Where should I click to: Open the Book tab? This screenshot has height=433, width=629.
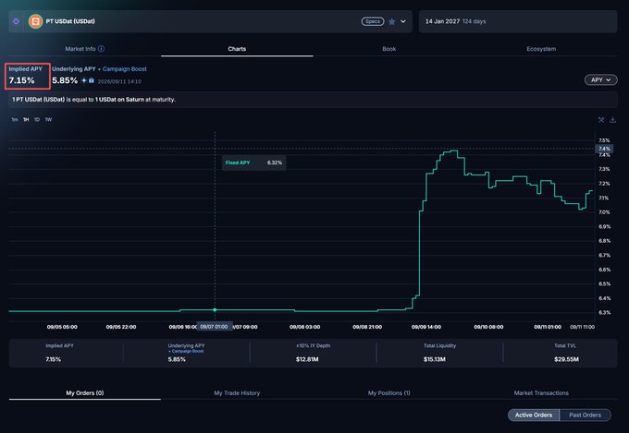click(x=388, y=49)
